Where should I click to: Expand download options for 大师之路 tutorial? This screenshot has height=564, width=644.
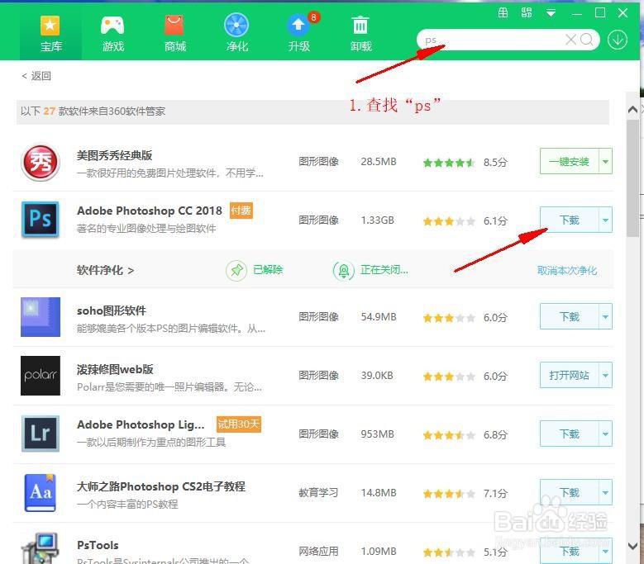click(x=605, y=492)
